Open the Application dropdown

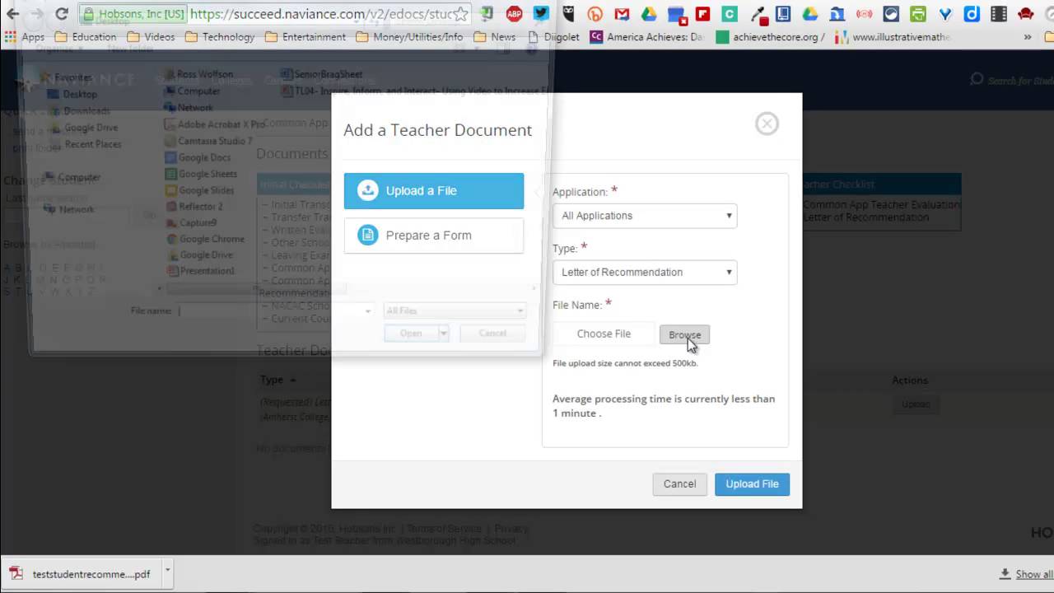pyautogui.click(x=645, y=216)
